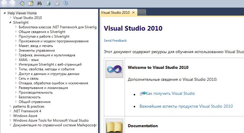Click the Visual Studio infinity logo

click(x=114, y=69)
